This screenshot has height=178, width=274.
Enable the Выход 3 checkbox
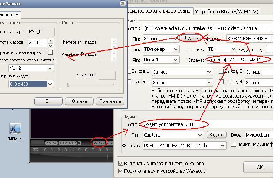click(129, 82)
